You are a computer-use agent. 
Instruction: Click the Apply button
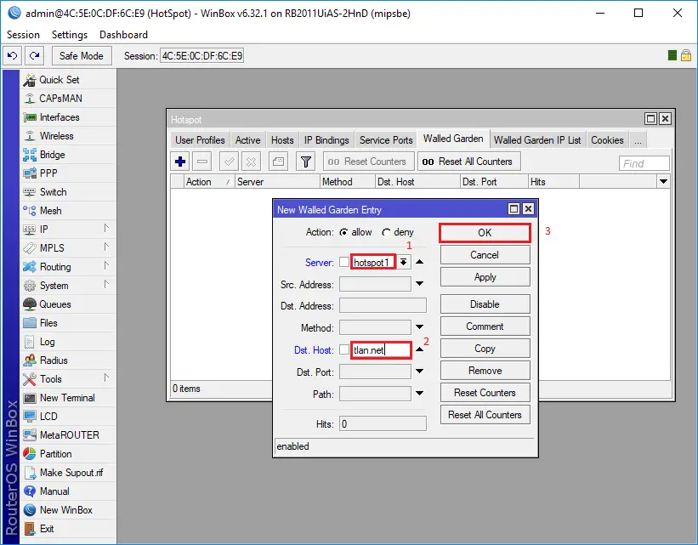coord(485,277)
